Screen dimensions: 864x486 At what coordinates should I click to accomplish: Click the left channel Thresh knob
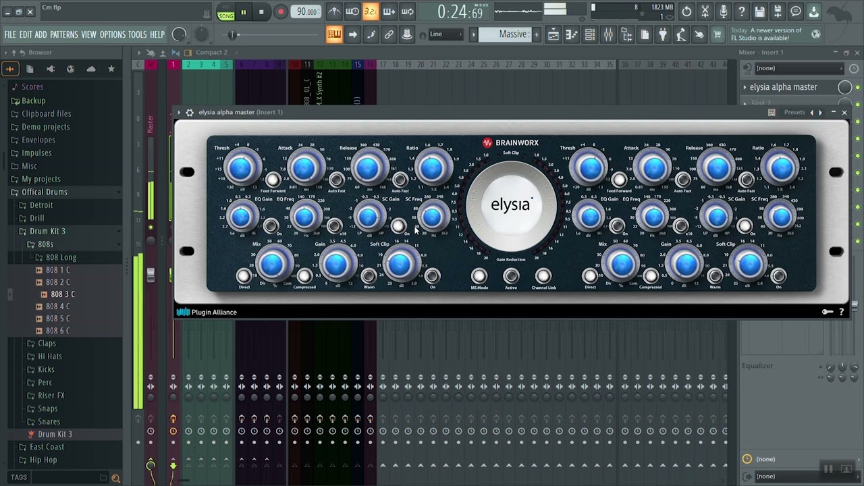tap(241, 168)
